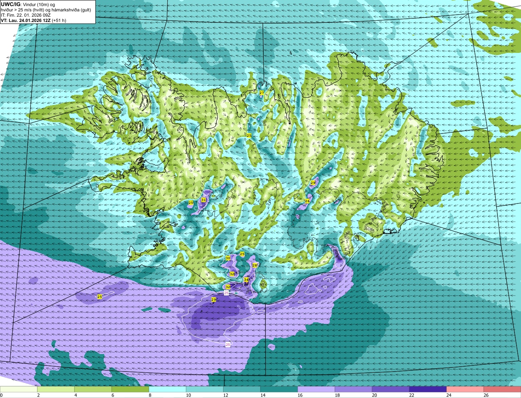Click the colorbar tick label 0

click(1, 395)
